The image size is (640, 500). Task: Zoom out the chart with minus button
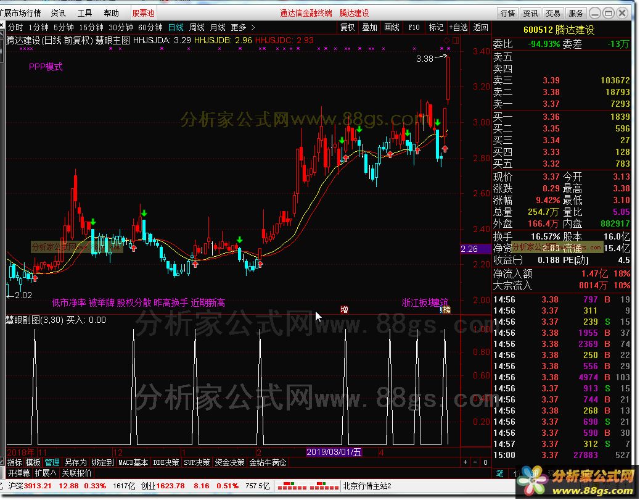coord(475,462)
